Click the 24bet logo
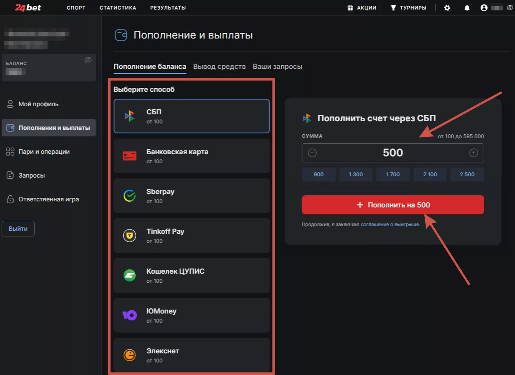The height and width of the screenshot is (375, 515). pyautogui.click(x=28, y=7)
